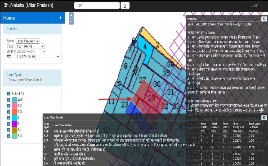This screenshot has width=268, height=166.
Task: Toggle the 1-क land type checkbox
Action: [x=8, y=100]
